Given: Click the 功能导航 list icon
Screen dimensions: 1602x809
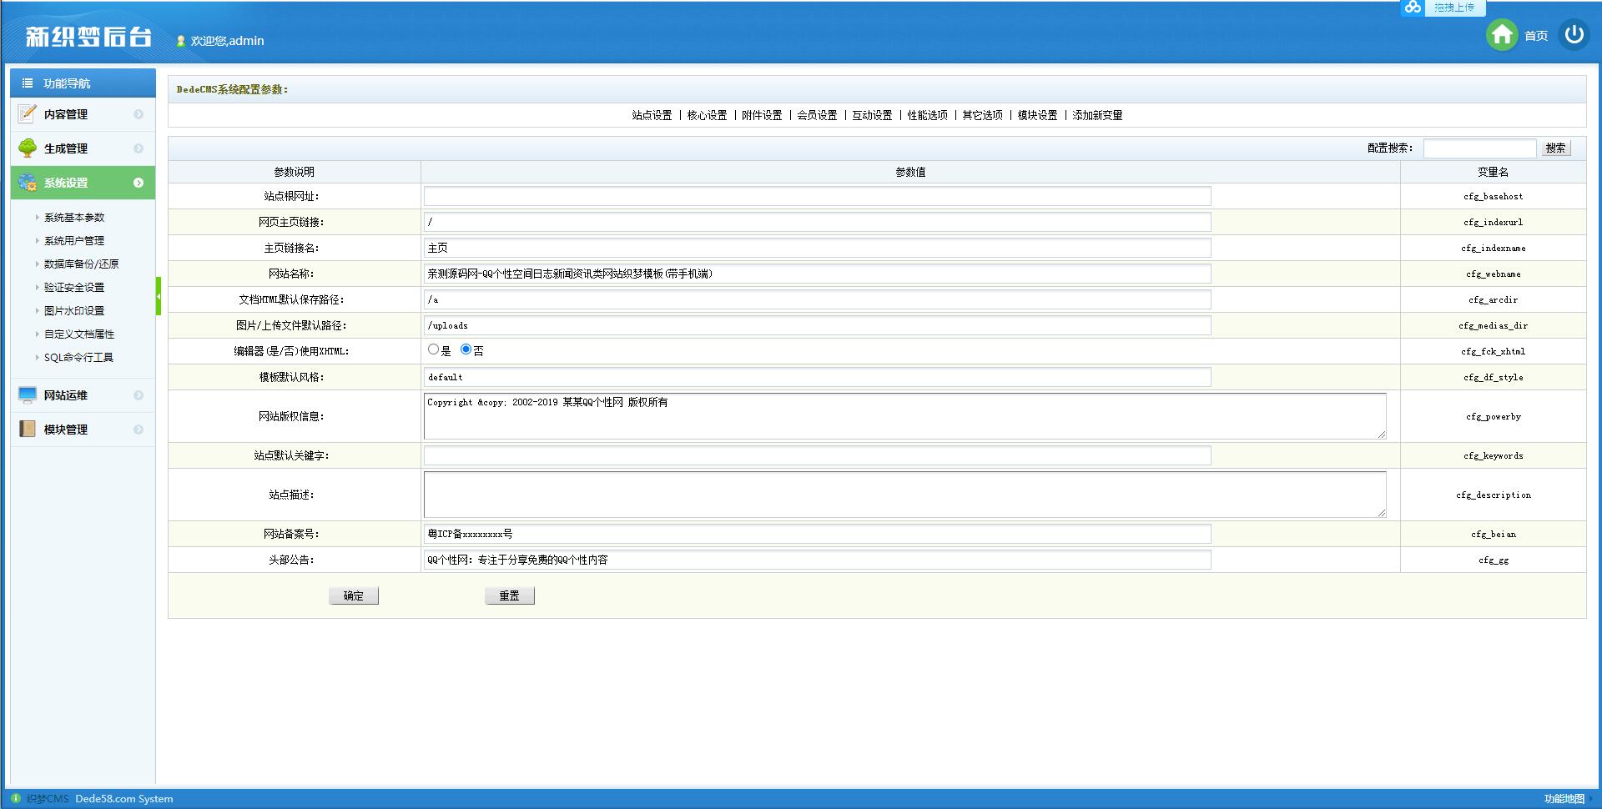Looking at the screenshot, I should [28, 83].
